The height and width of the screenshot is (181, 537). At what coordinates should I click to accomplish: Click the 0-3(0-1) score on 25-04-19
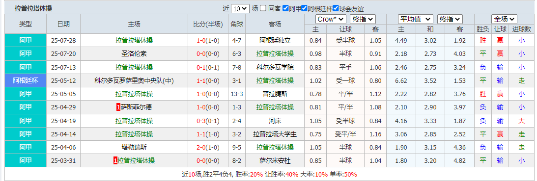[208, 121]
